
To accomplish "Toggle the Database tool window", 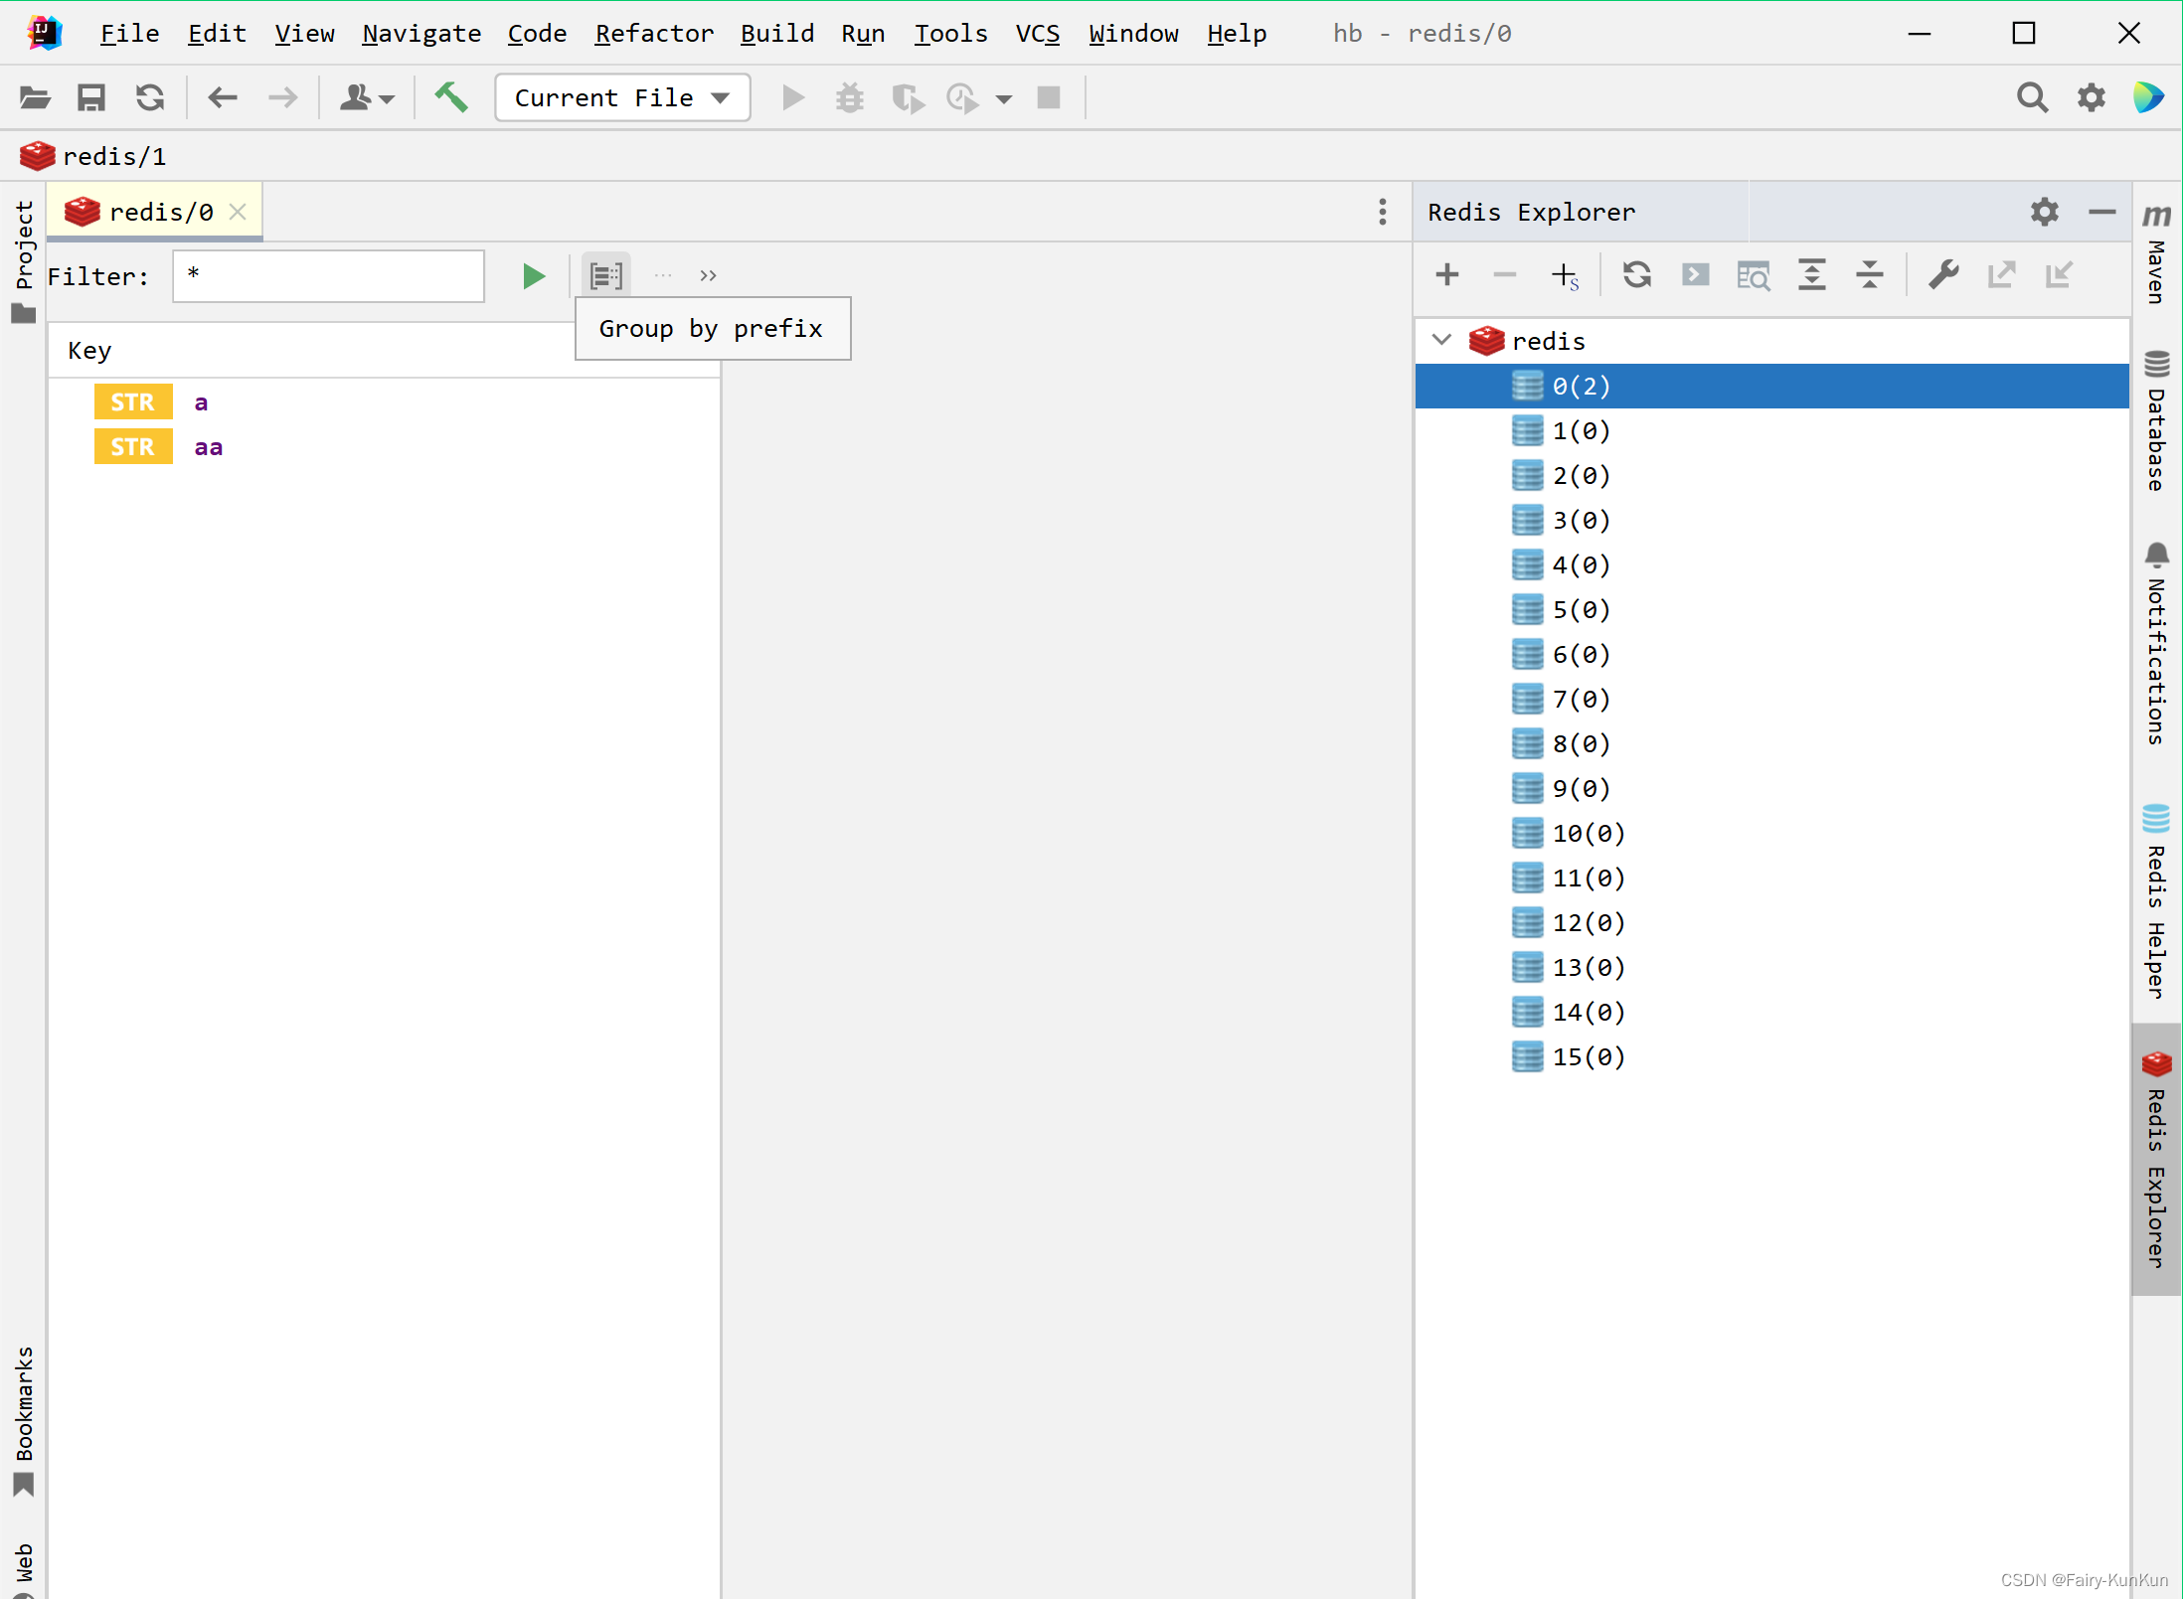I will click(2156, 420).
